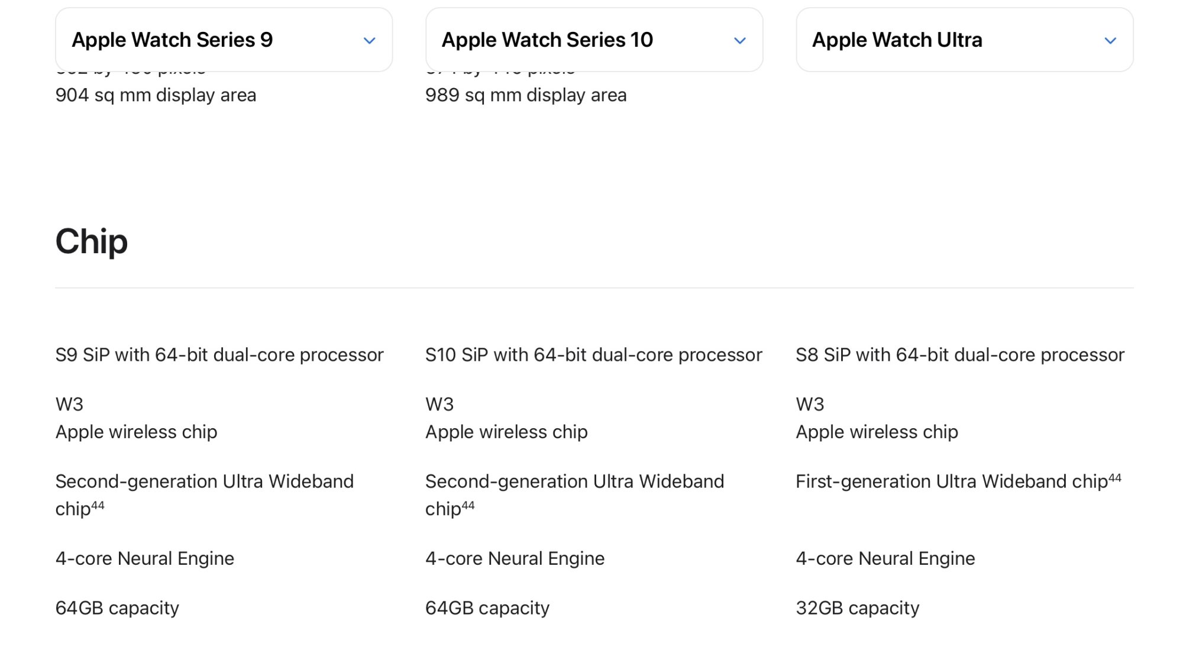
Task: Open footnote 44 under Series 9 Ultra Wideband
Action: pyautogui.click(x=98, y=505)
